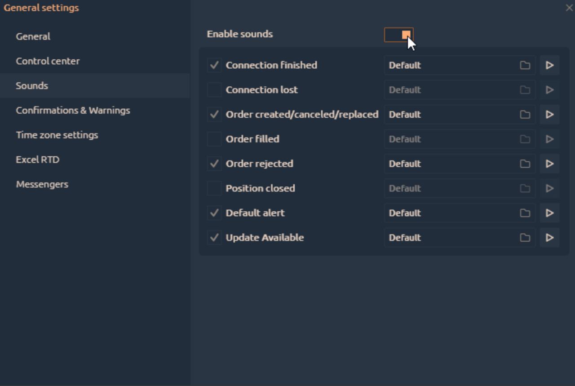
Task: Check the Order filled checkbox
Action: click(214, 139)
